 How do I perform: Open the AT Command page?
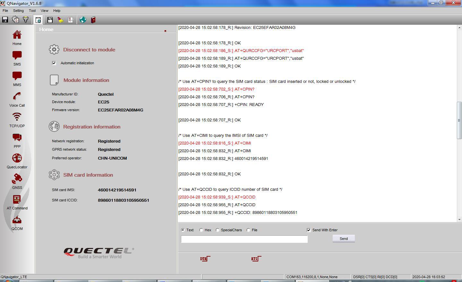click(x=17, y=202)
